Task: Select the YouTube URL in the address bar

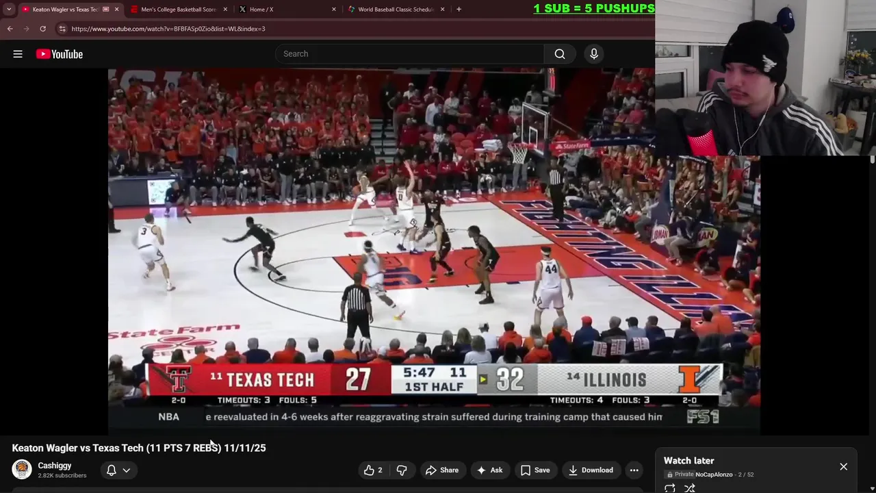Action: (168, 29)
